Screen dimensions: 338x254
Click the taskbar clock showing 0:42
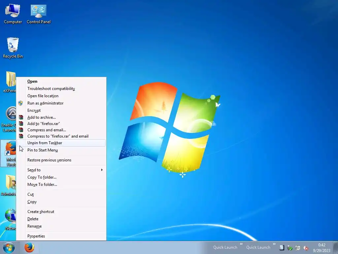point(321,245)
